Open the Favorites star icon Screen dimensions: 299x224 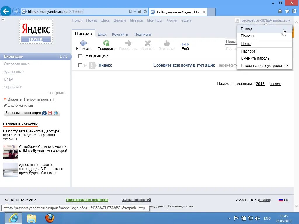(x=287, y=11)
